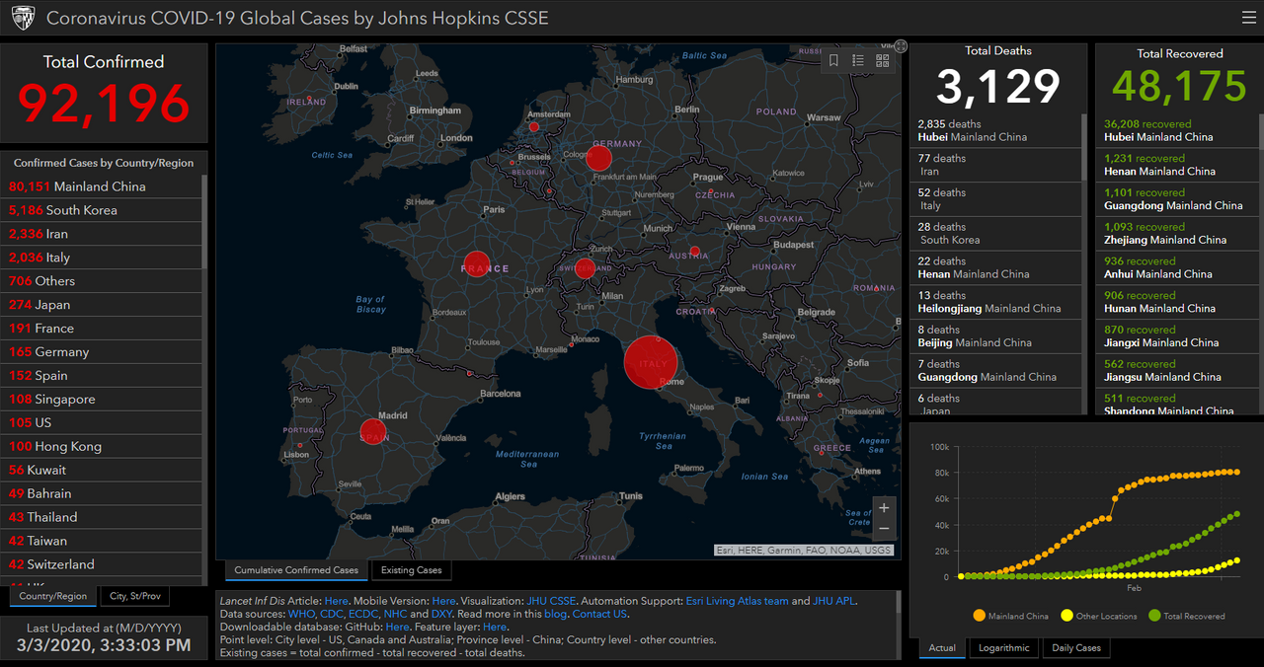Click the red circle over Germany

pyautogui.click(x=600, y=158)
